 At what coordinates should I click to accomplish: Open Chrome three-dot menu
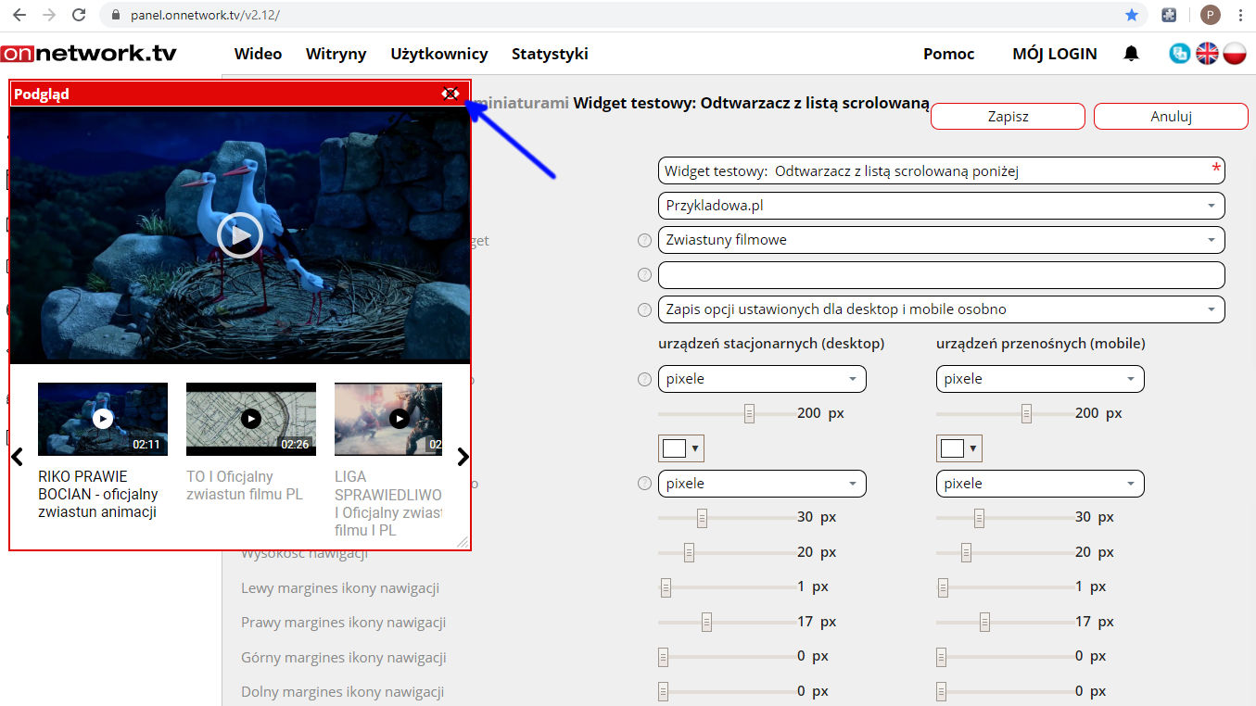point(1240,15)
